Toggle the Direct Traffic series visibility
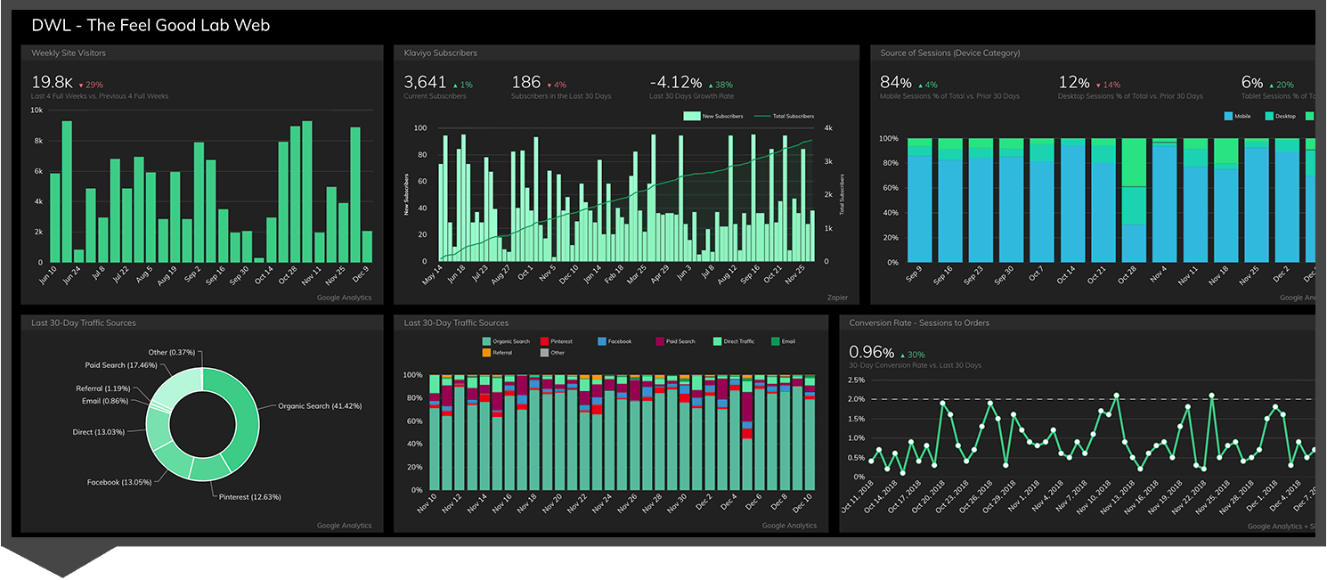Screen dimensions: 1327x580 pos(718,341)
